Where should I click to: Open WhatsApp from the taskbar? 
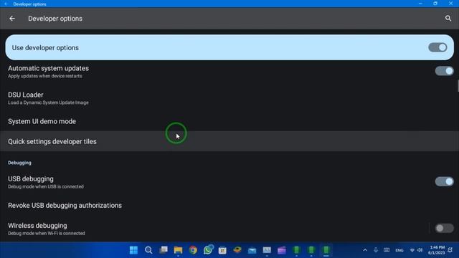coord(208,250)
